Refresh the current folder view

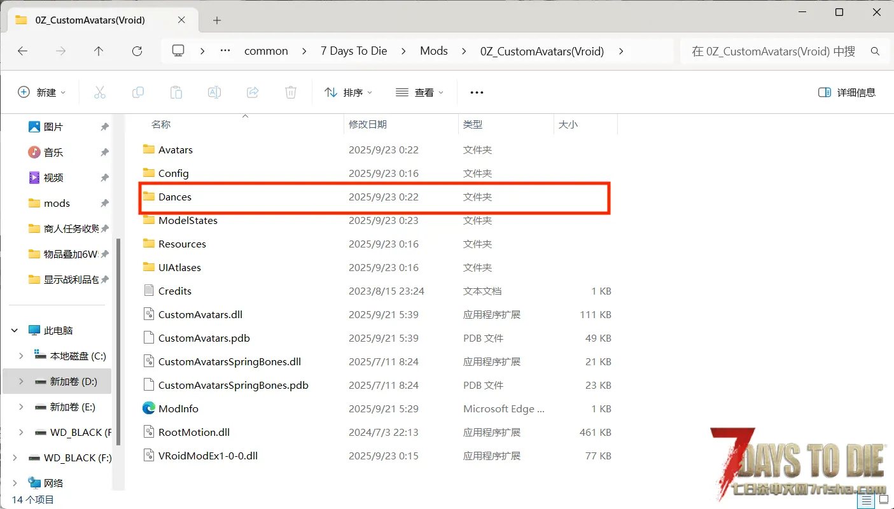click(137, 51)
